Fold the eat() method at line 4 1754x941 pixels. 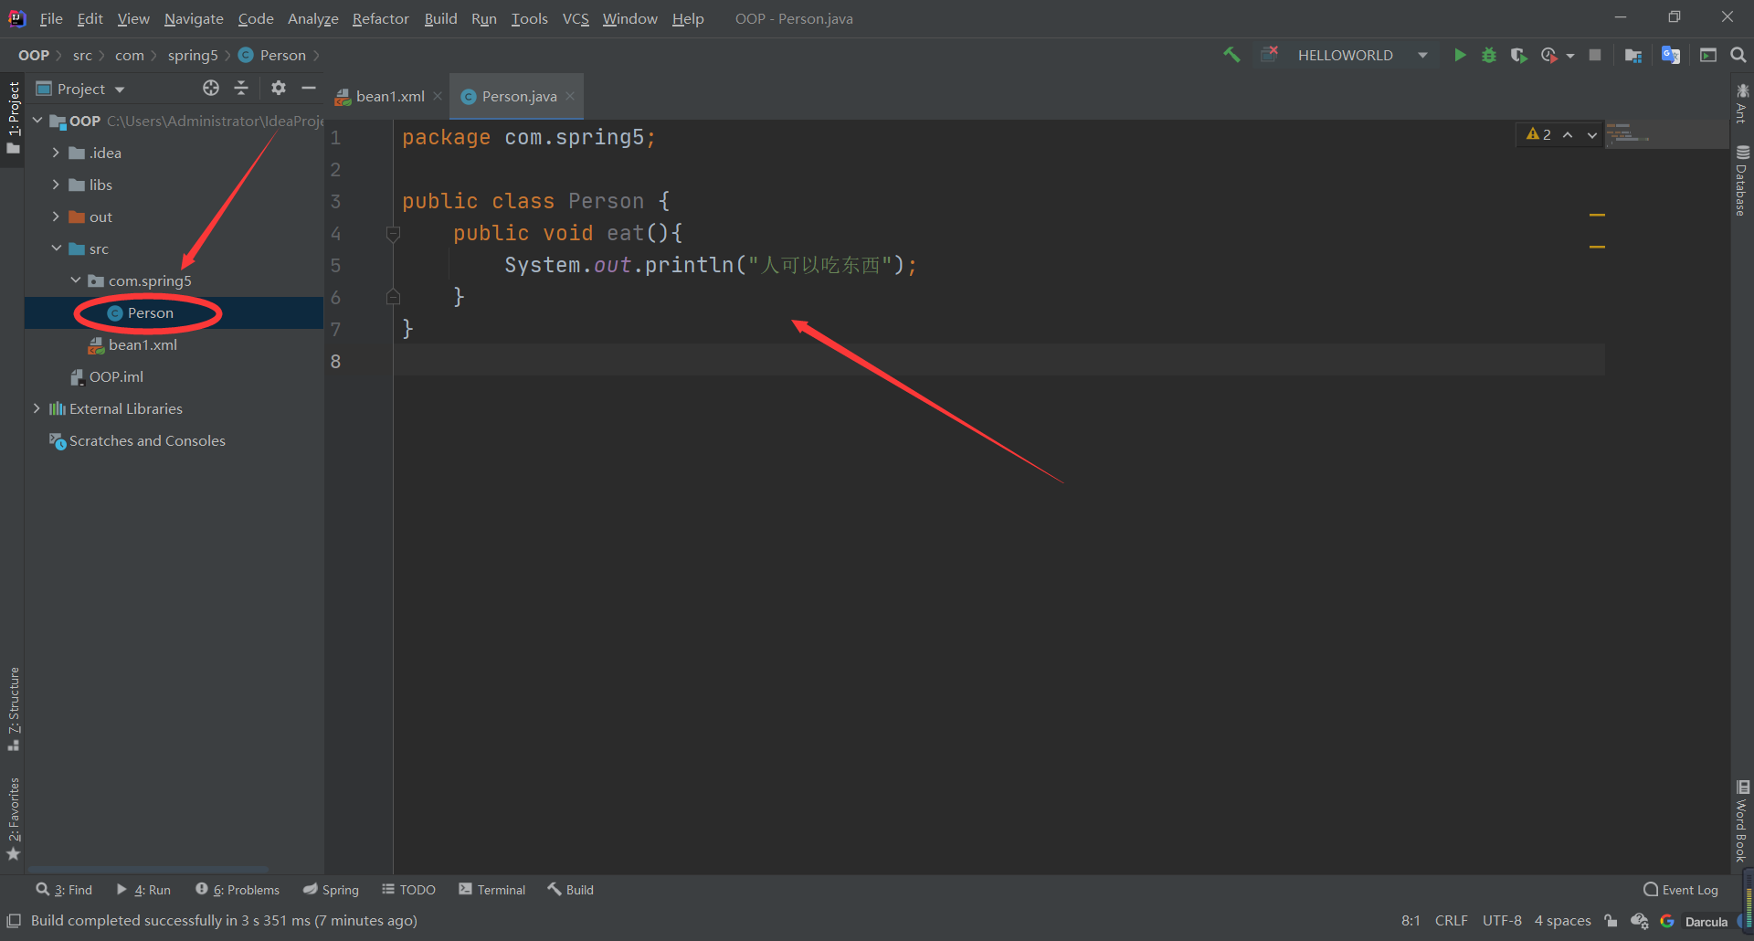pyautogui.click(x=393, y=234)
